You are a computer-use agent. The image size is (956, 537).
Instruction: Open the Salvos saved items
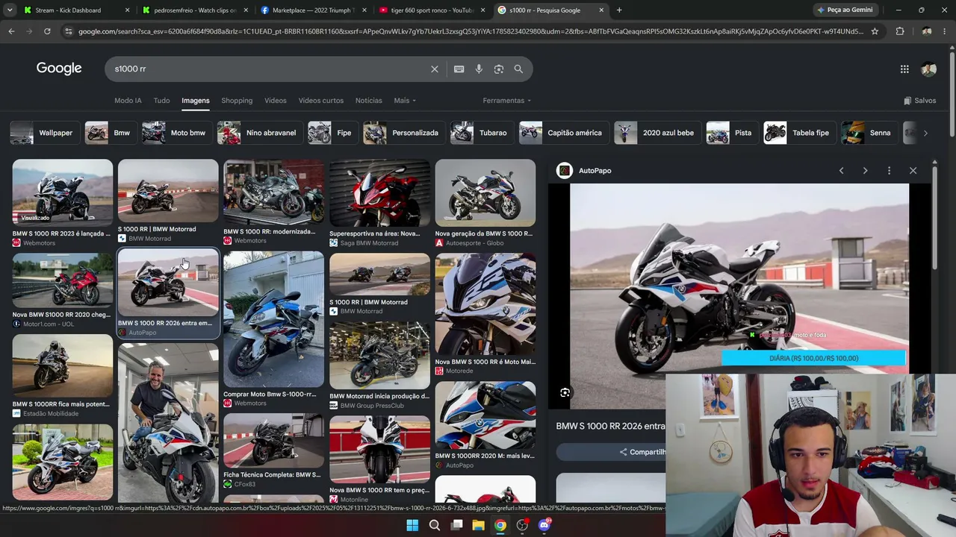tap(919, 101)
